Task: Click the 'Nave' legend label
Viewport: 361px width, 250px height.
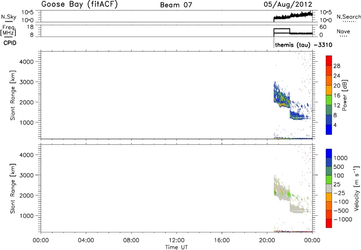Action: [343, 32]
